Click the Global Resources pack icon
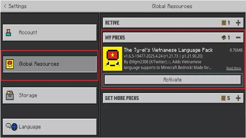This screenshot has width=246, height=138. point(10,64)
